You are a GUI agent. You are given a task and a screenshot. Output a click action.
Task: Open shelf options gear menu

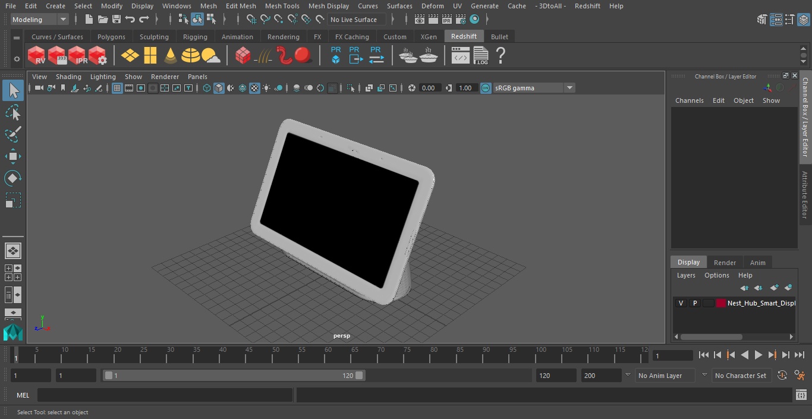tap(17, 59)
